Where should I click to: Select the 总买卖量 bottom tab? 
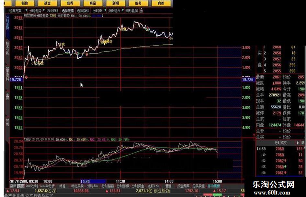[198, 186]
